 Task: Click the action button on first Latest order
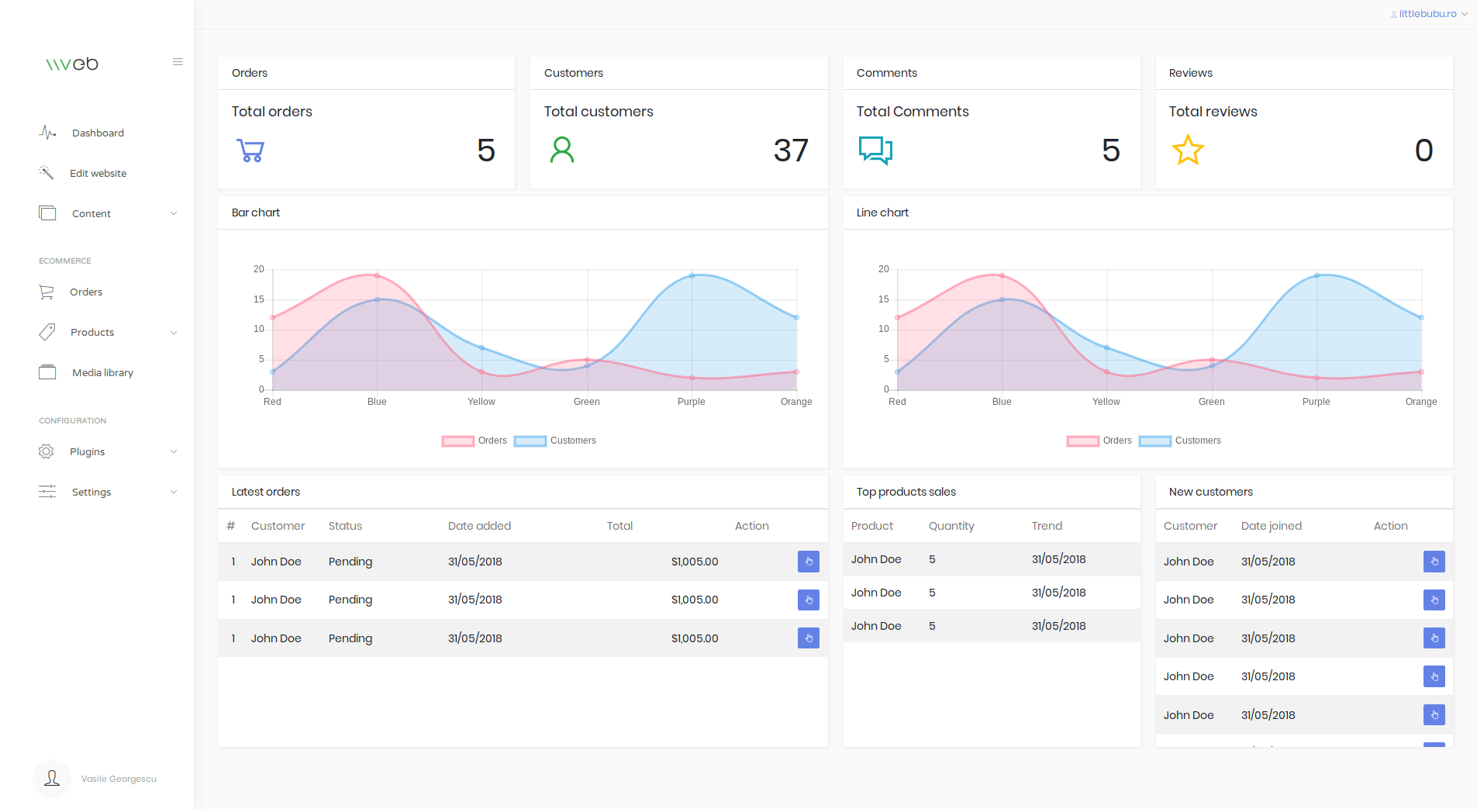(808, 562)
